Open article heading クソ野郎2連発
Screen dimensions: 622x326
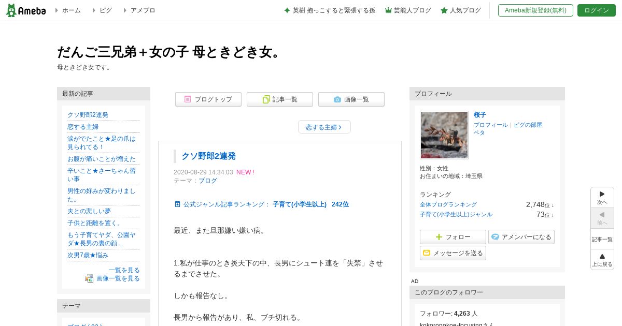[x=208, y=156]
